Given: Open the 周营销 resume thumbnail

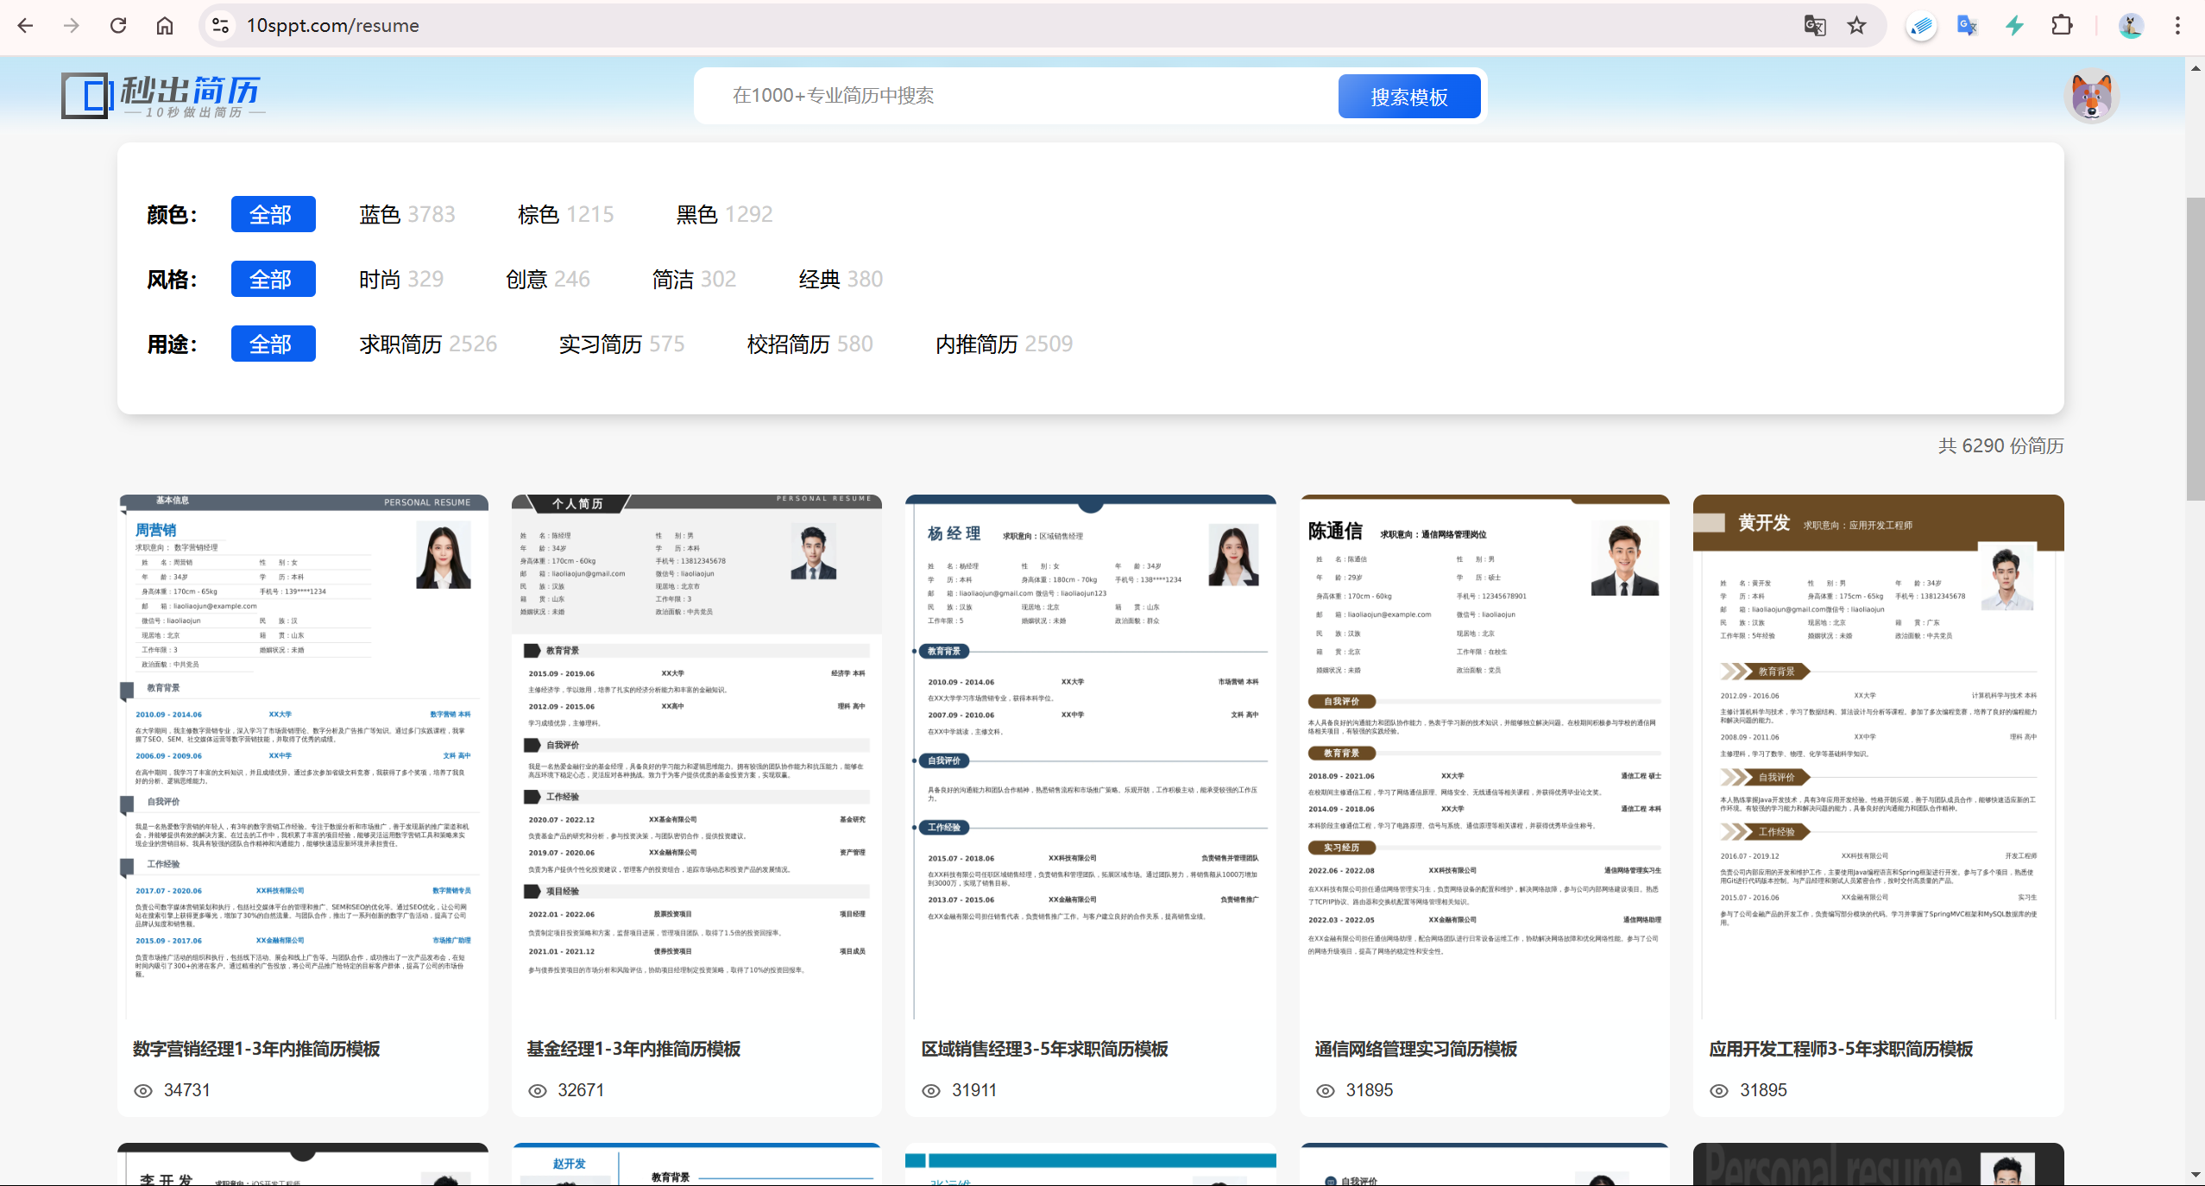Looking at the screenshot, I should (303, 757).
